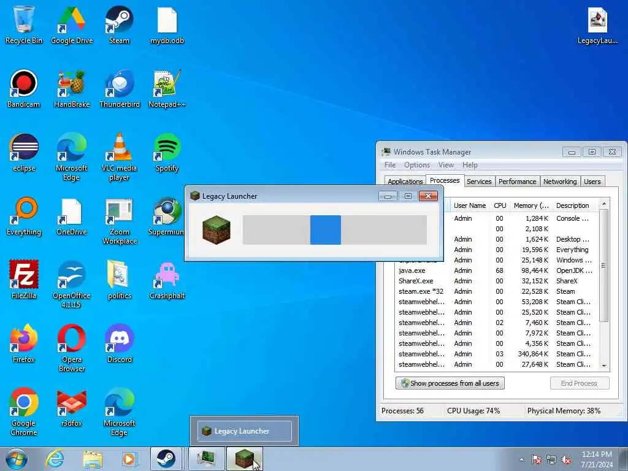Select the Everything desktop icon
This screenshot has width=628, height=471.
pyautogui.click(x=24, y=216)
